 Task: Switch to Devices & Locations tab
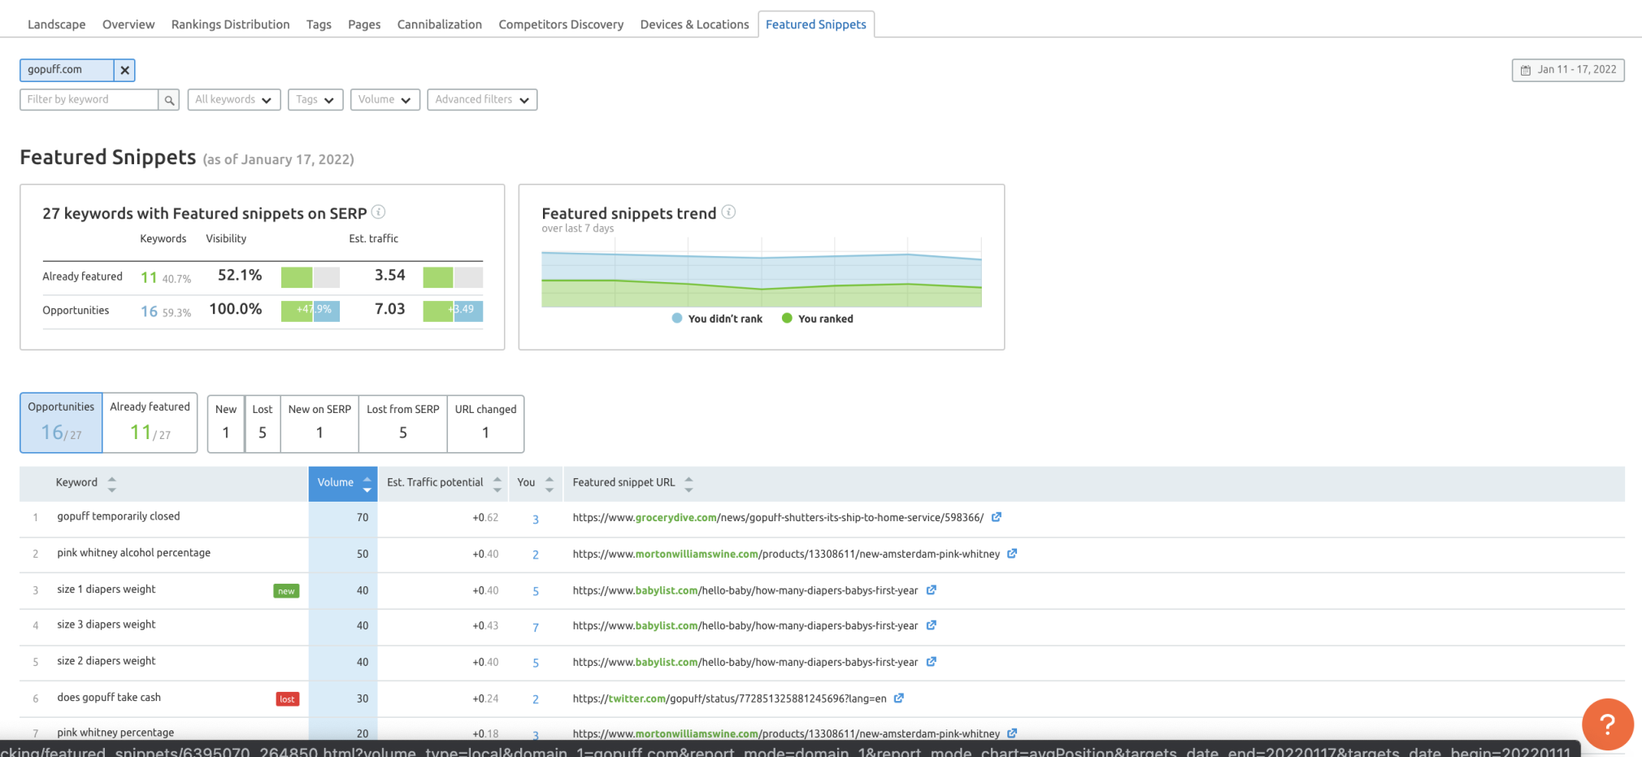coord(694,24)
